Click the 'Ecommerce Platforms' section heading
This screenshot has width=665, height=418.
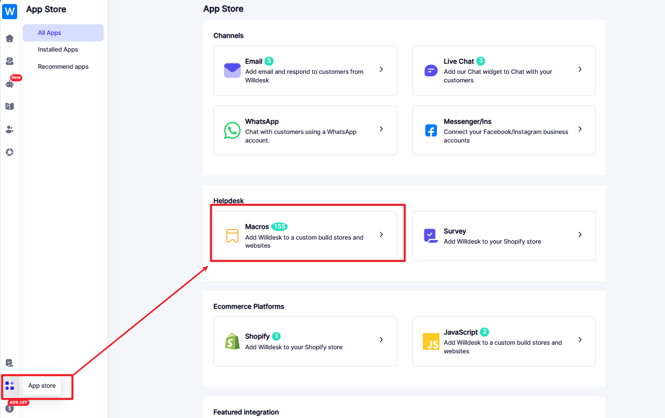249,306
